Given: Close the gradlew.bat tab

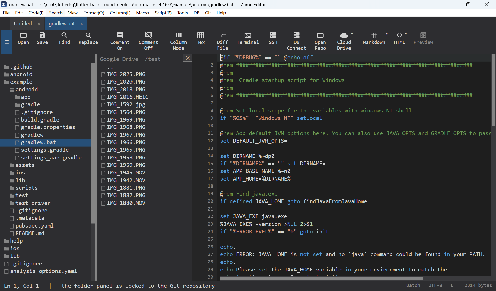Looking at the screenshot, I should [82, 24].
